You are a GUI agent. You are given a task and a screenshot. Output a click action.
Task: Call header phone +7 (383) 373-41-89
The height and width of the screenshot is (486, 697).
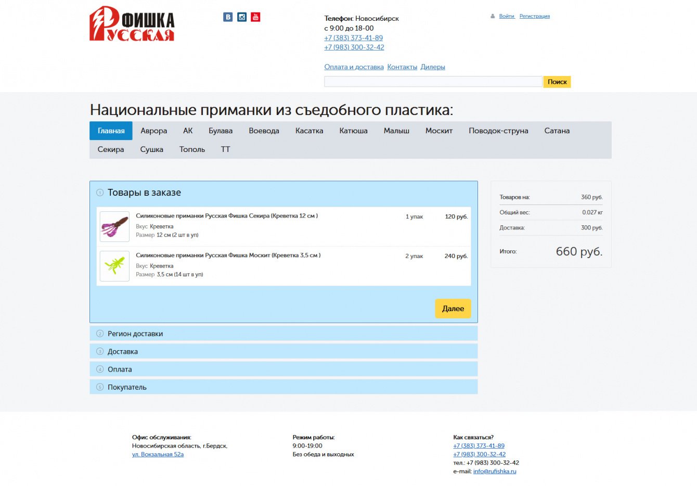click(354, 38)
